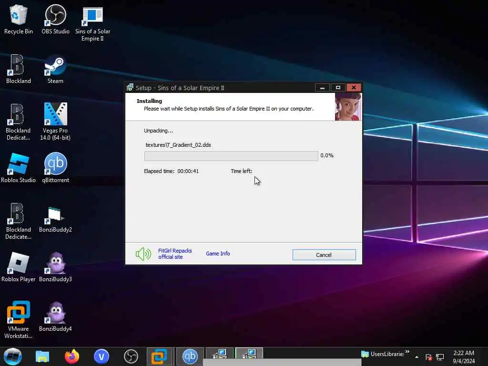
Task: Open the Recycle Bin desktop icon
Action: [19, 19]
